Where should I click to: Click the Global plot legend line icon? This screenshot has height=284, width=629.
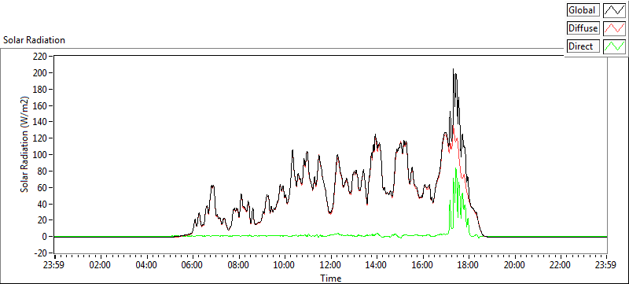(614, 10)
